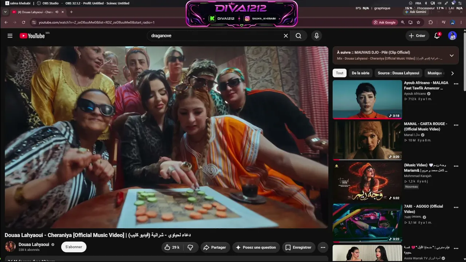Dislike the video with thumbs down
This screenshot has height=262, width=466.
click(190, 247)
